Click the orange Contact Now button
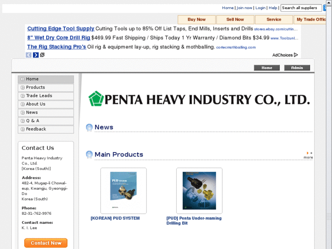This screenshot has height=249, width=332. pyautogui.click(x=46, y=243)
